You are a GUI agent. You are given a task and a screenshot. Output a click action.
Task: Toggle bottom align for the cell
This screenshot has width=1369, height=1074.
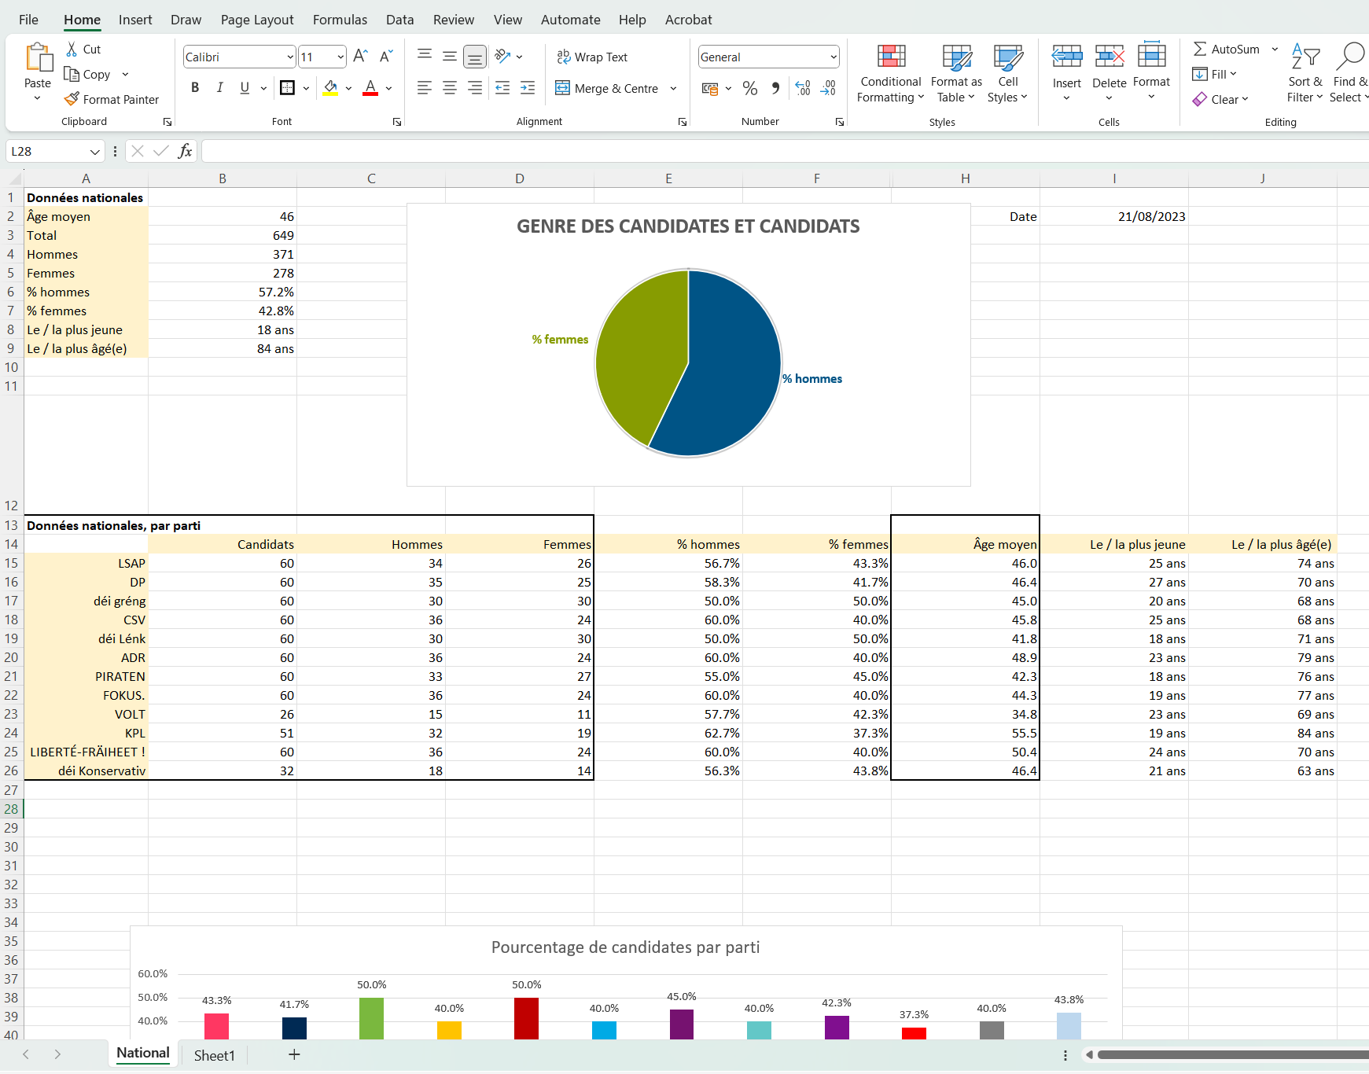point(475,57)
